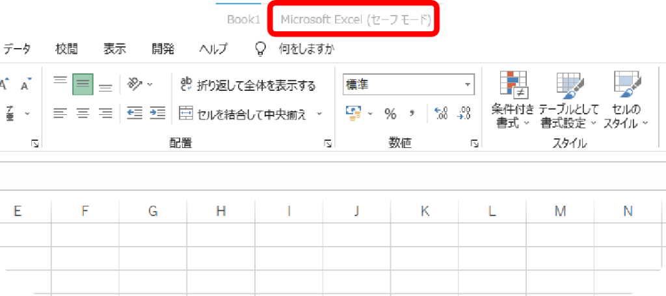Increase decimal places shown
Viewport: 666px width, 296px height.
(441, 114)
